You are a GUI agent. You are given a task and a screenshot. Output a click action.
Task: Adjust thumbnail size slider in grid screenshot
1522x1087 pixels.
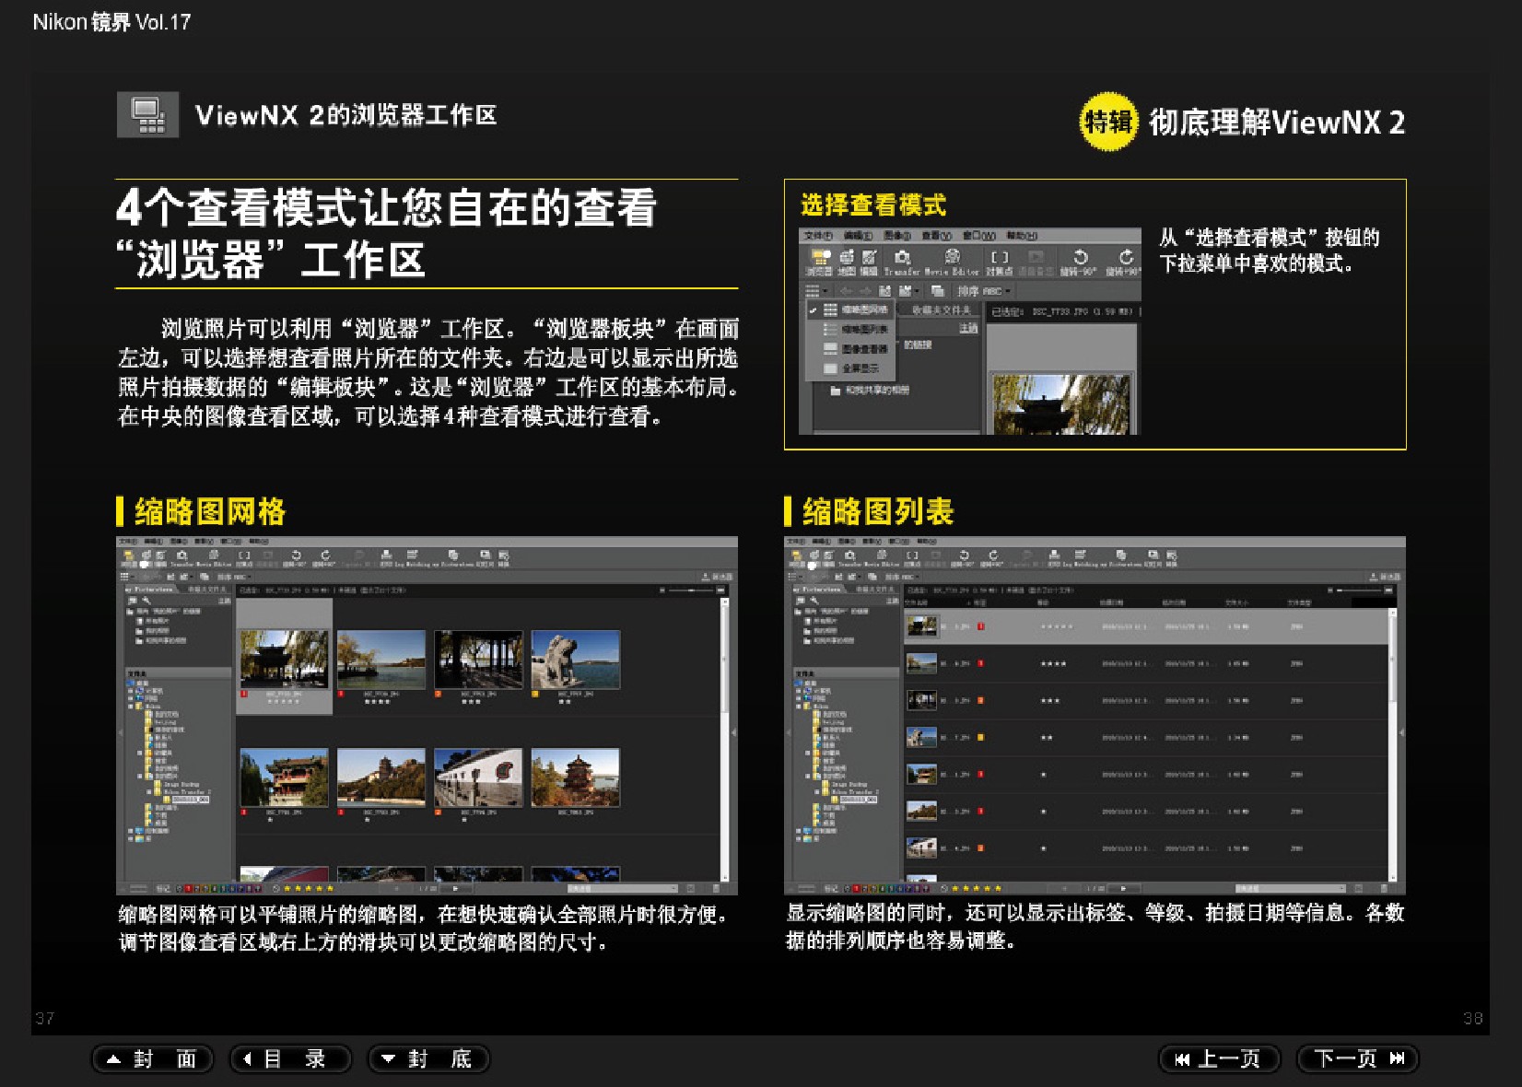pos(690,590)
